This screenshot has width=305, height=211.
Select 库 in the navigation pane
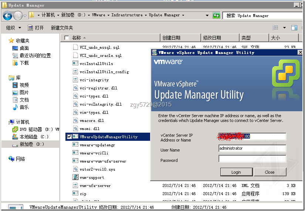click(x=15, y=78)
